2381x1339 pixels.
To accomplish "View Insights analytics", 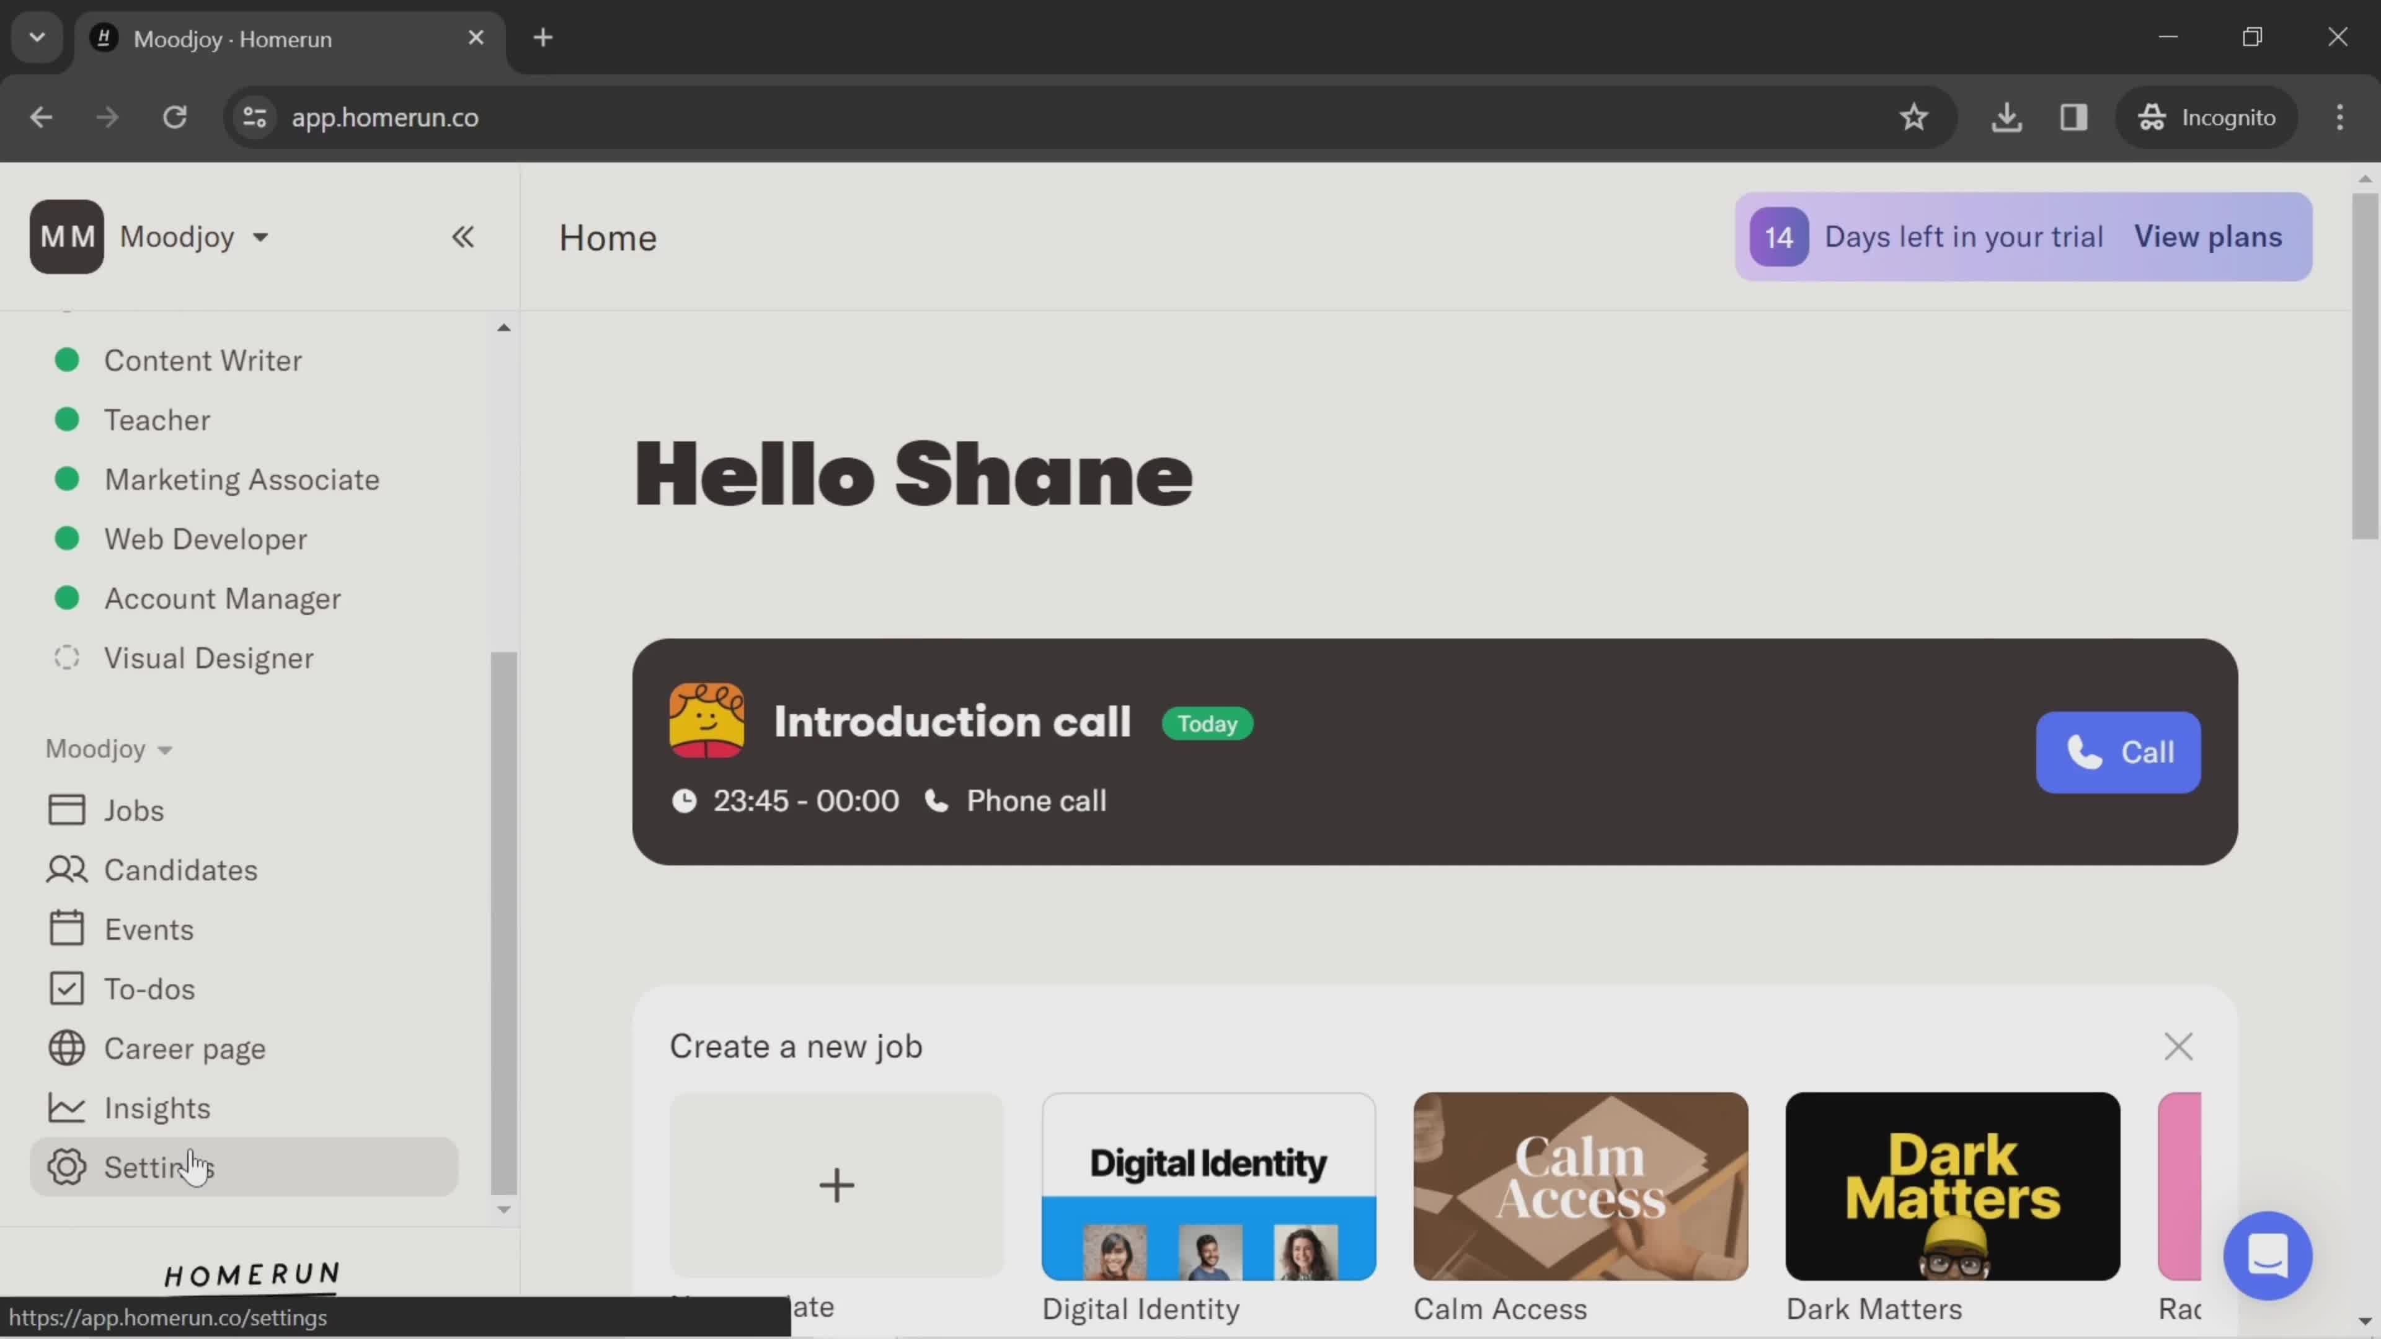I will point(157,1107).
